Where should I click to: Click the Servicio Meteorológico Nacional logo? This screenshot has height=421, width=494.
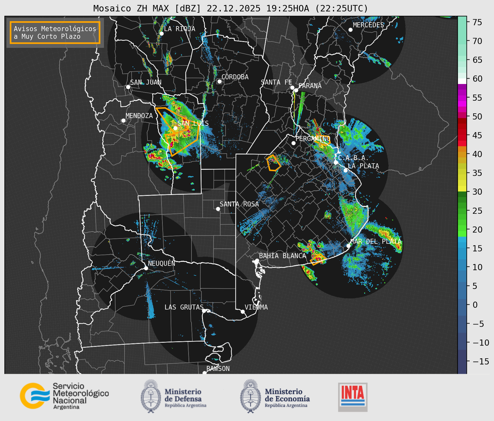pyautogui.click(x=64, y=396)
